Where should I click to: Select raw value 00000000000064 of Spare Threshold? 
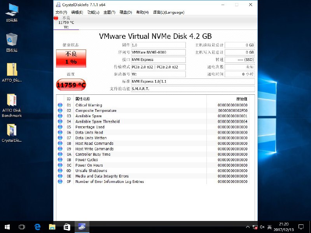coord(232,122)
